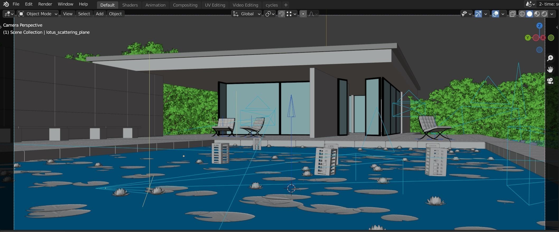Image resolution: width=559 pixels, height=232 pixels.
Task: Toggle show overlays button
Action: coord(496,14)
